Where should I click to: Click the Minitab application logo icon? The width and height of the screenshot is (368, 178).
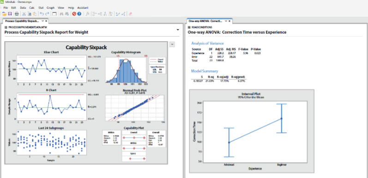click(3, 2)
